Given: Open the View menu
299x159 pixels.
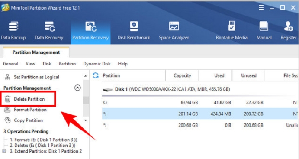Looking at the screenshot, I should tap(31, 64).
